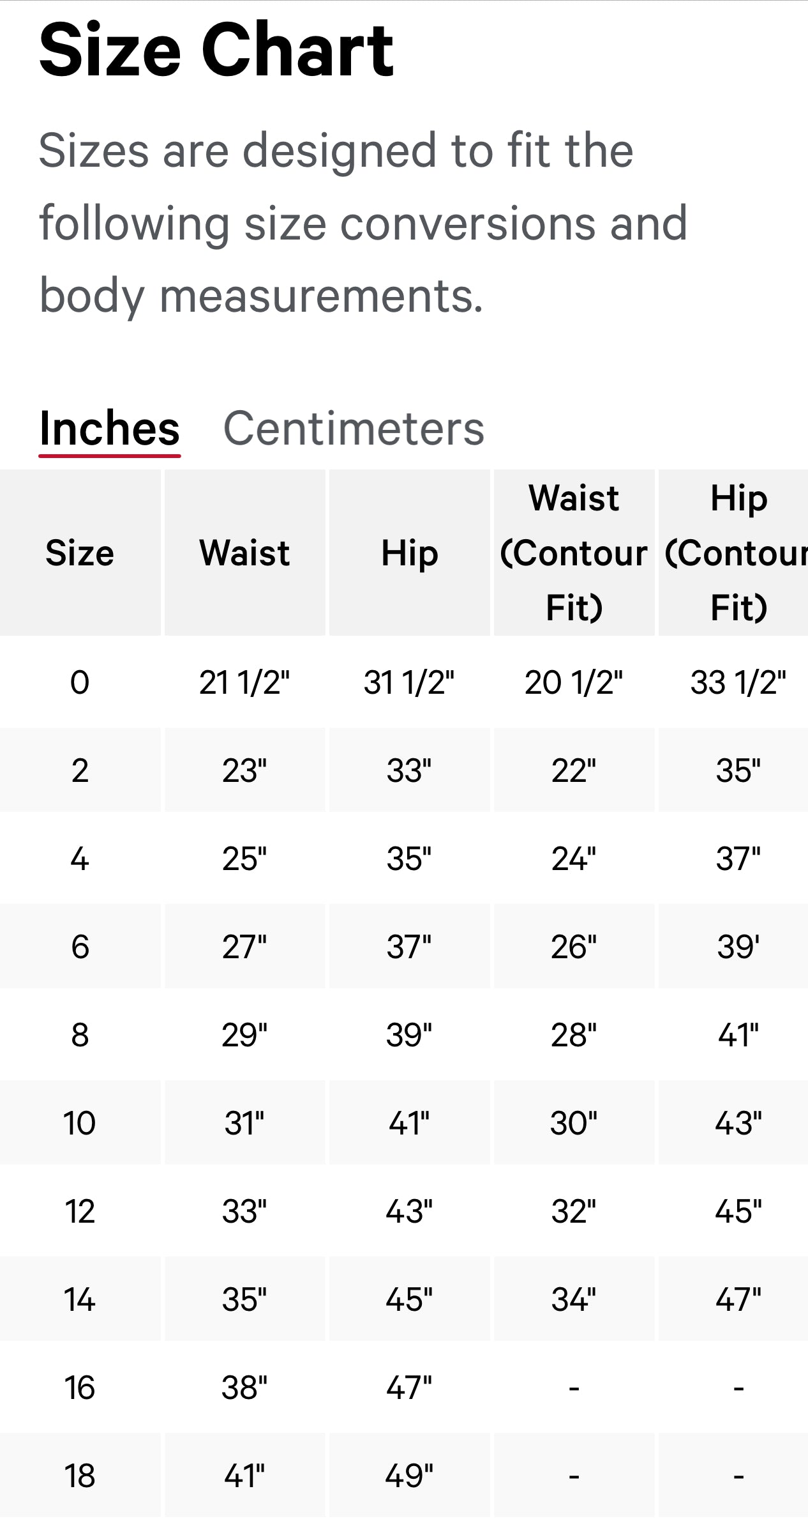Select the Hip column header
Viewport: 808px width, 1521px height.
409,553
